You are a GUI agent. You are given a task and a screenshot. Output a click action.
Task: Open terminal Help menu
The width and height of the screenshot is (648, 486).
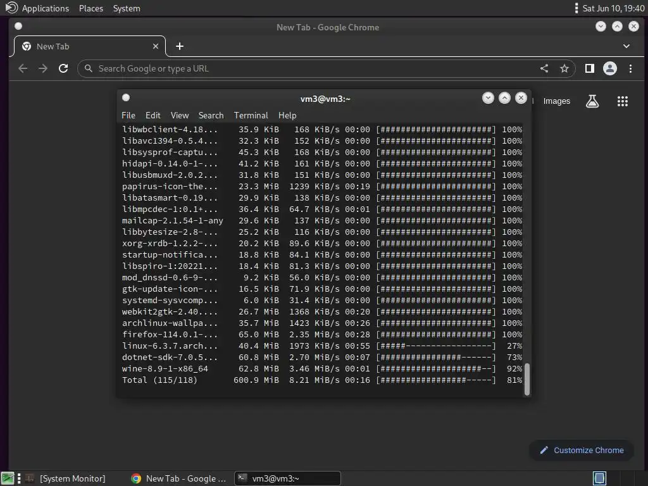click(287, 115)
